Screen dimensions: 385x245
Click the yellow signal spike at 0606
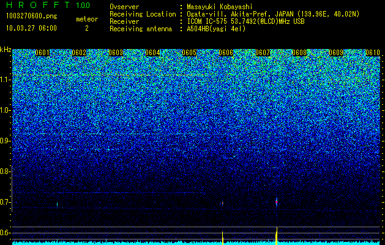click(x=223, y=238)
